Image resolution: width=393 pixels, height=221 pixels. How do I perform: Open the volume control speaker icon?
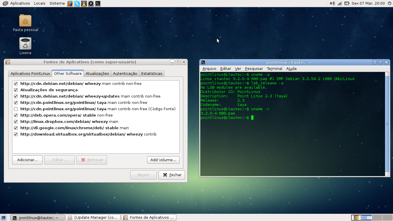pyautogui.click(x=332, y=3)
